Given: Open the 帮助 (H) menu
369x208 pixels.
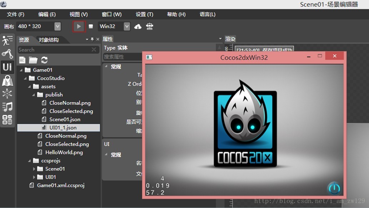Looking at the screenshot, I should pyautogui.click(x=176, y=14).
